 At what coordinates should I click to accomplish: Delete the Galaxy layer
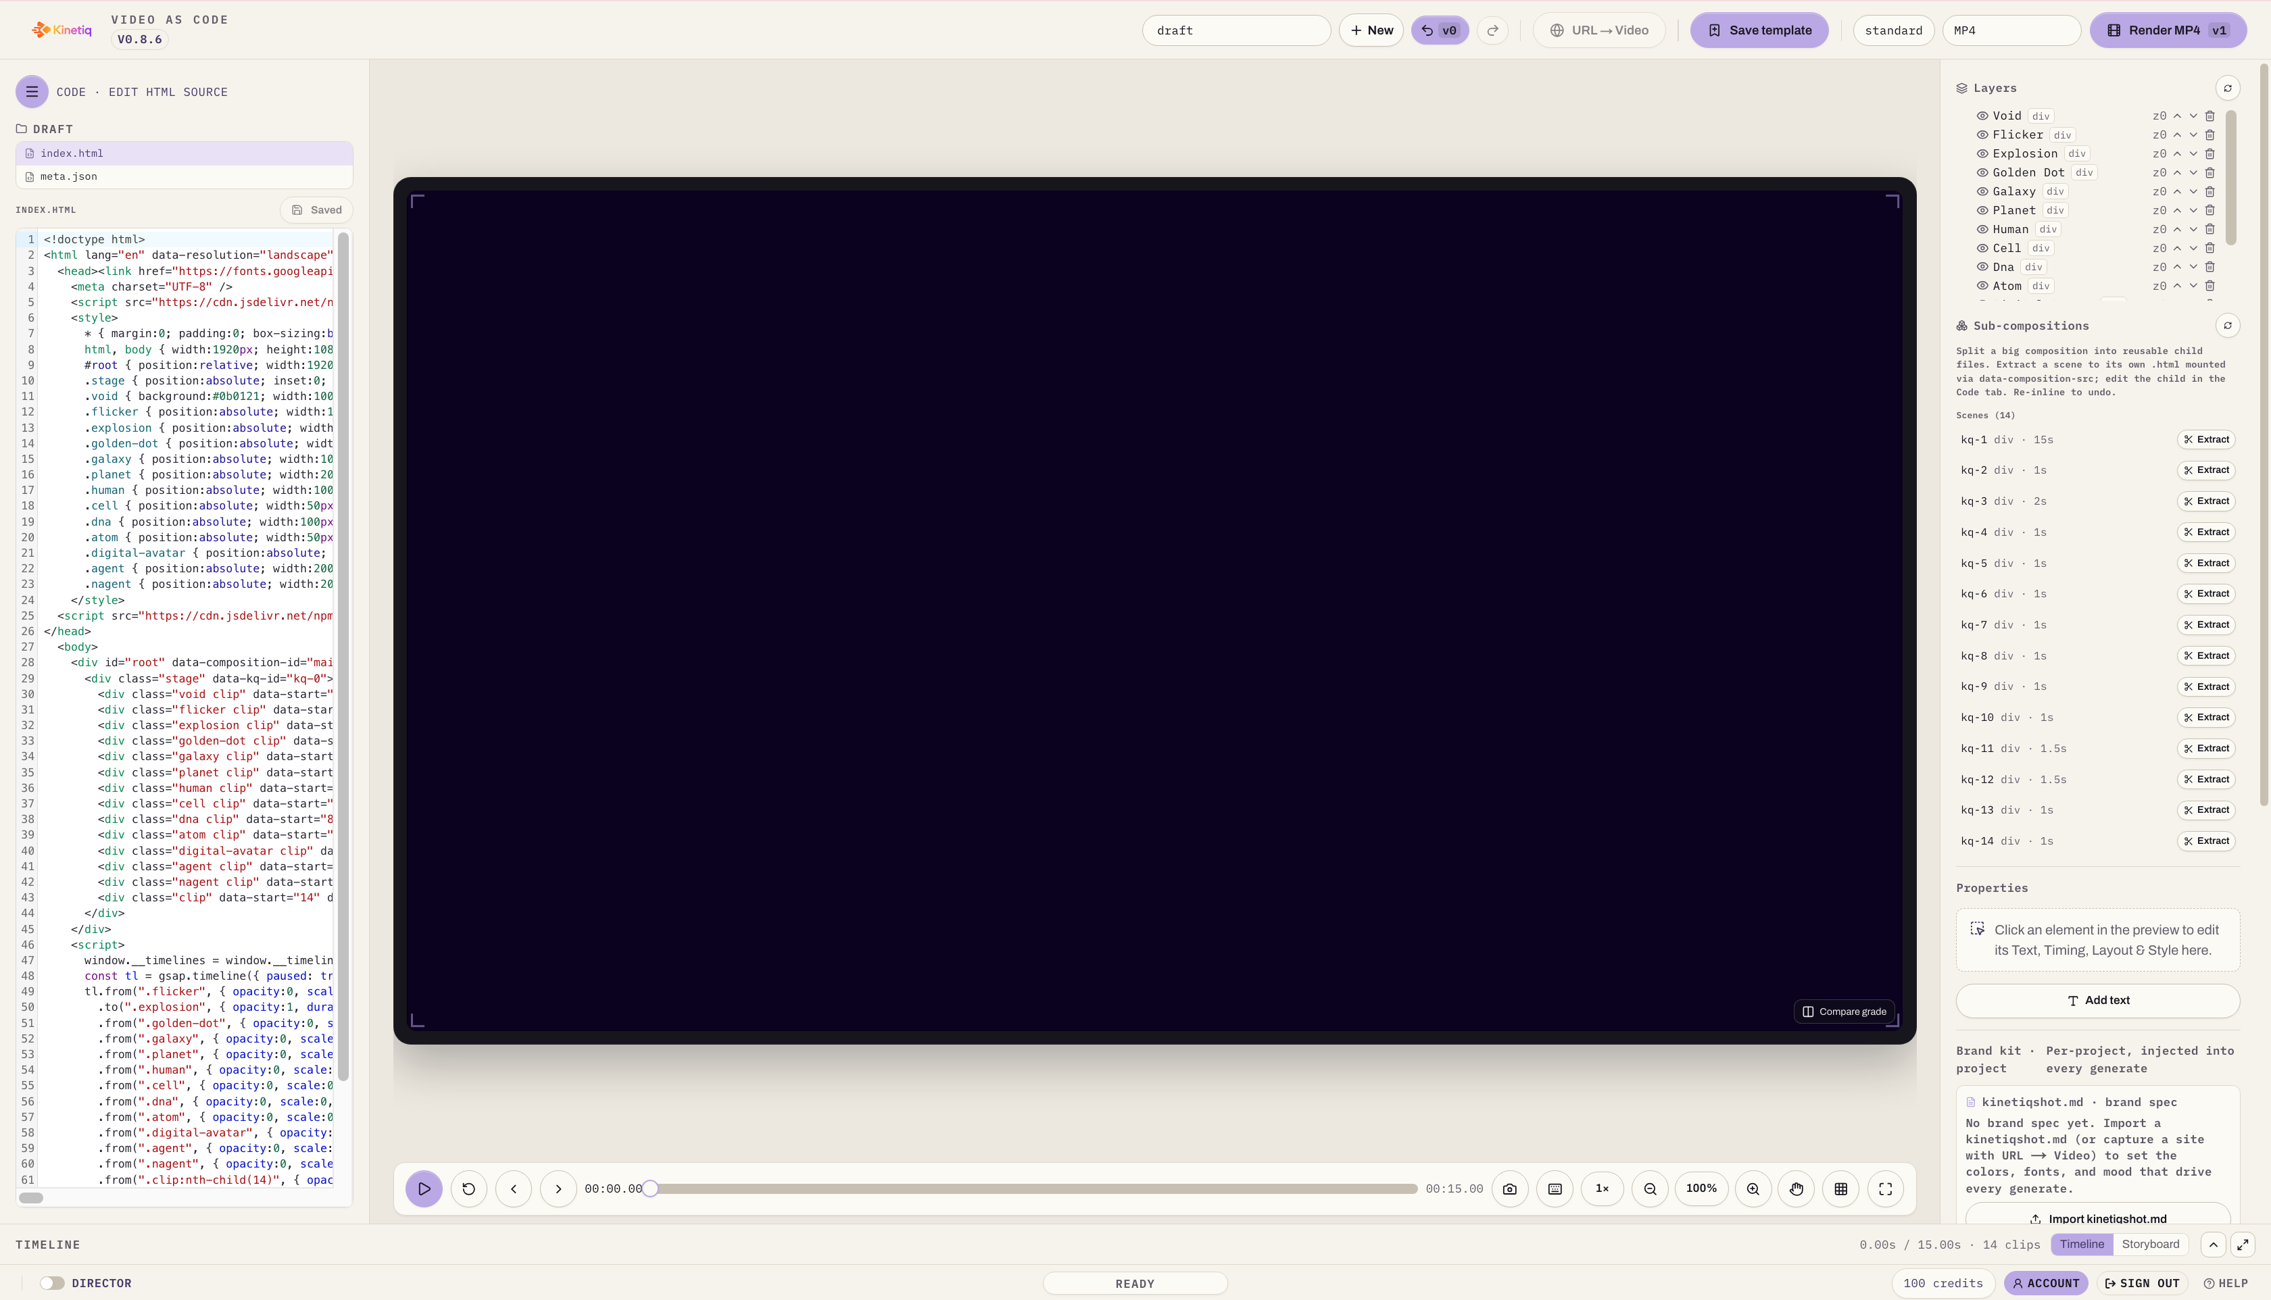2209,191
